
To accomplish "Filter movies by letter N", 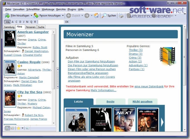I will (27, 22).
